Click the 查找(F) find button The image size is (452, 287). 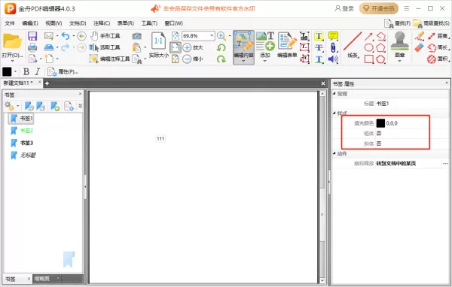[x=398, y=23]
